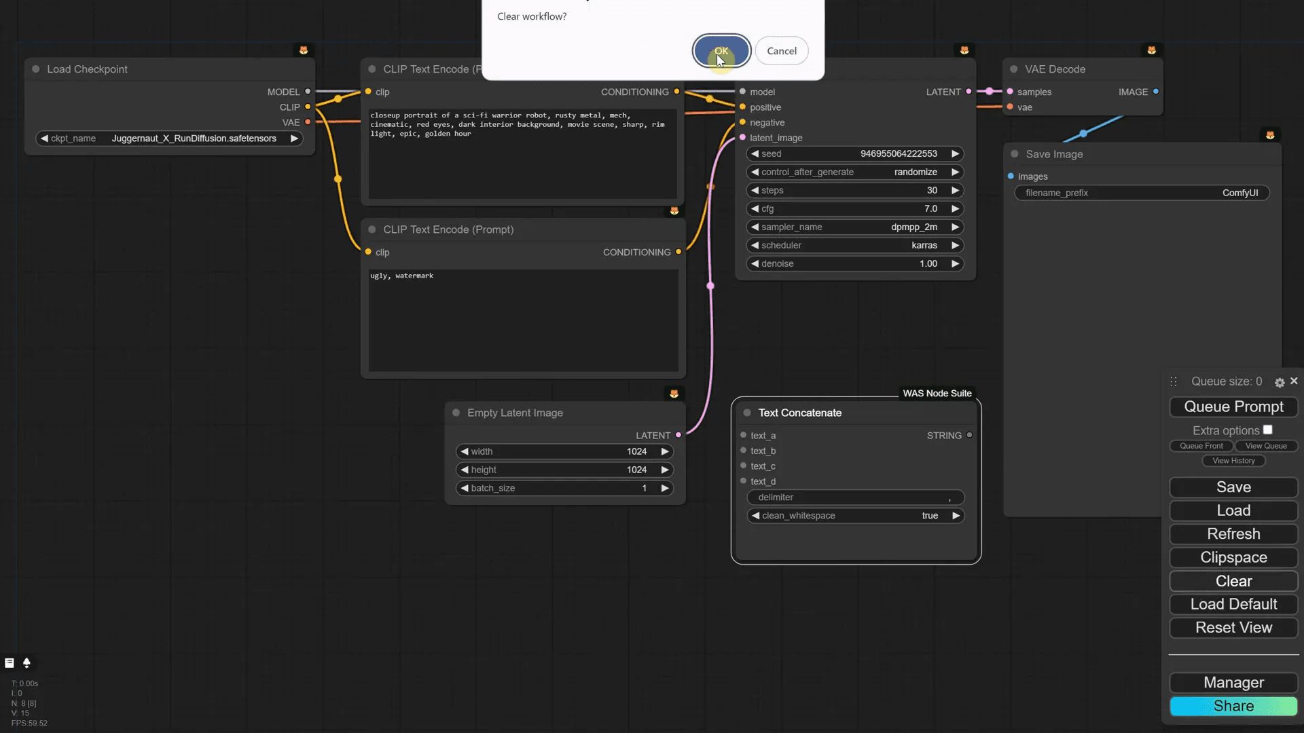This screenshot has width=1304, height=733.
Task: Click the paw icon above VAE Decode node
Action: click(1153, 50)
